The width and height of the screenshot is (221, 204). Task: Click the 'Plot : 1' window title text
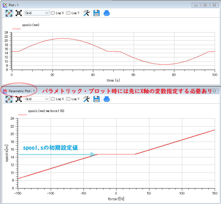(14, 5)
